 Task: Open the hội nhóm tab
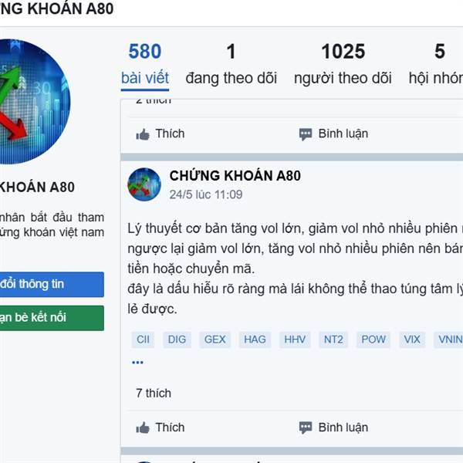click(436, 64)
